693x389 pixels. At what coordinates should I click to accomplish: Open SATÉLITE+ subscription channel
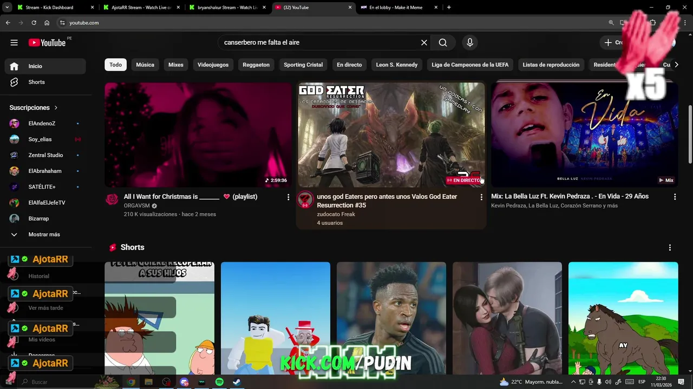tap(45, 187)
